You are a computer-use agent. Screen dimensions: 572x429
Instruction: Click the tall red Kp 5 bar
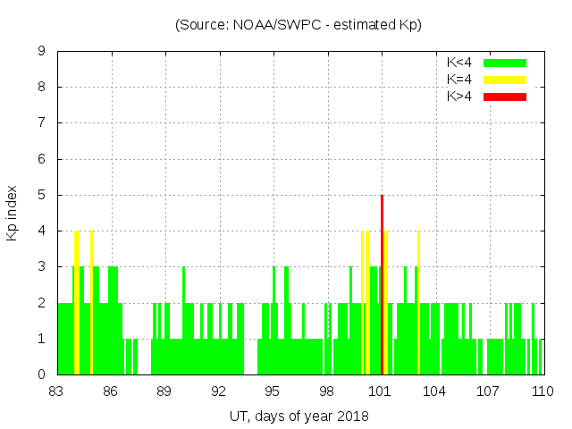pyautogui.click(x=382, y=284)
